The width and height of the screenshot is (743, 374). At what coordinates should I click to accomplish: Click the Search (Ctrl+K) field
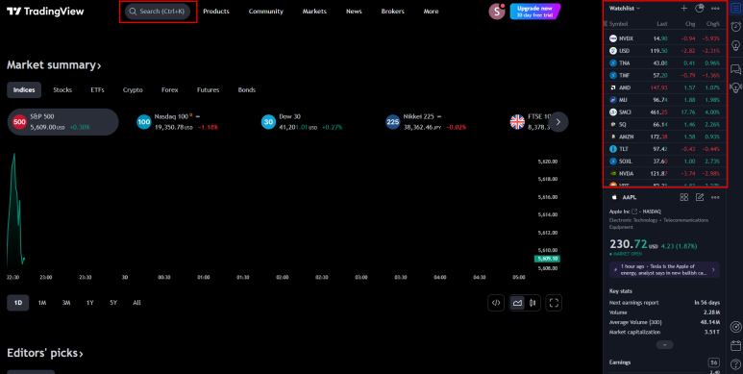tap(158, 12)
